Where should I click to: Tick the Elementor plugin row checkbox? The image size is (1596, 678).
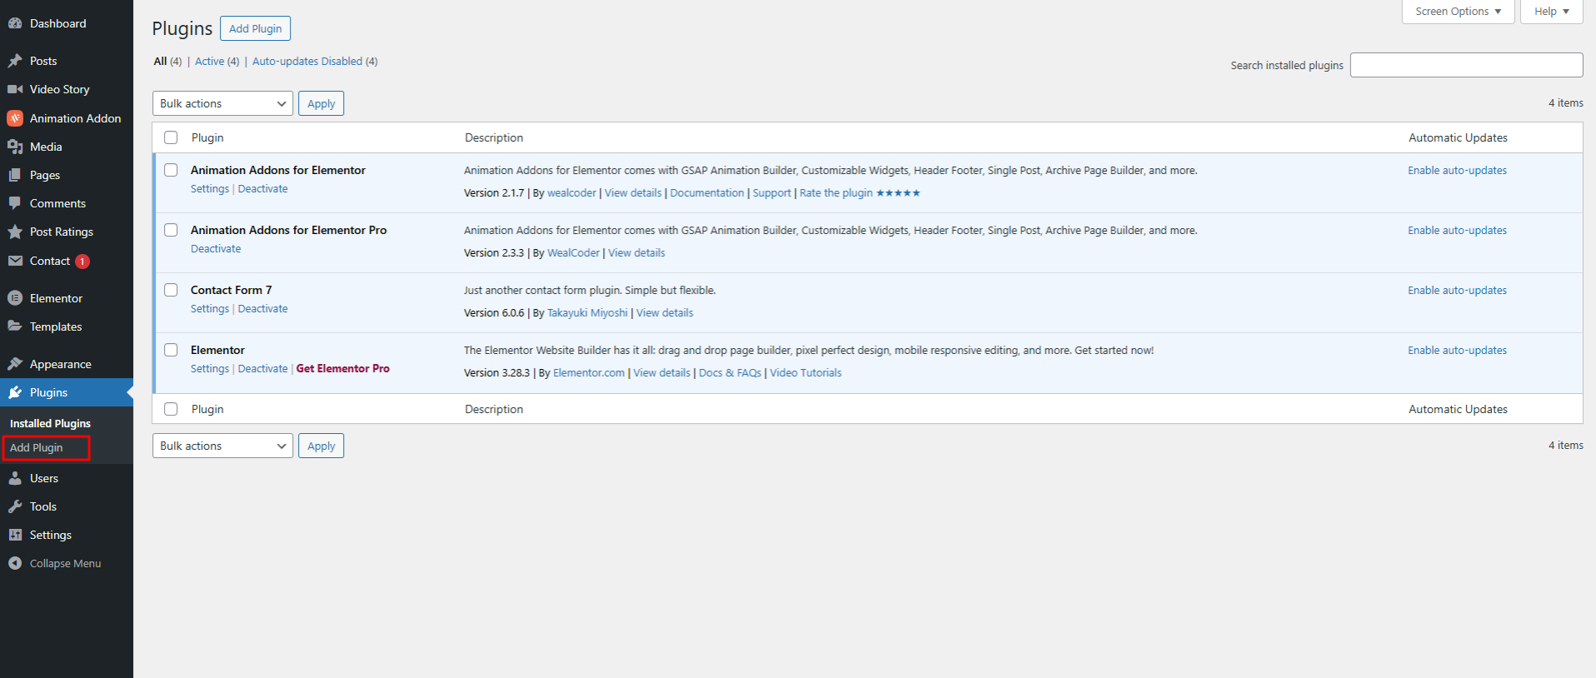pos(171,350)
